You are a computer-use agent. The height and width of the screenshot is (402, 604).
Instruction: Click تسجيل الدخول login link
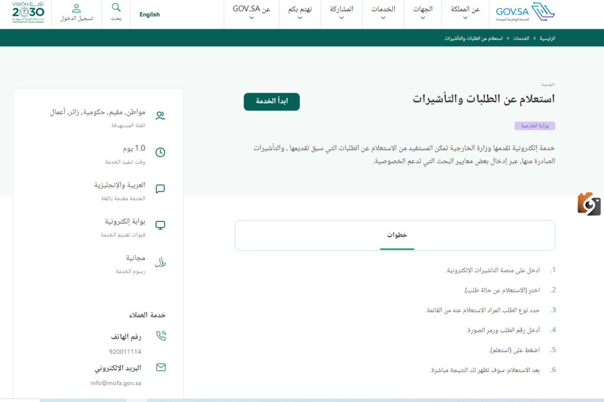[x=76, y=18]
